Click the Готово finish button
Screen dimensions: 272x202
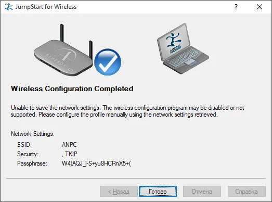point(158,192)
